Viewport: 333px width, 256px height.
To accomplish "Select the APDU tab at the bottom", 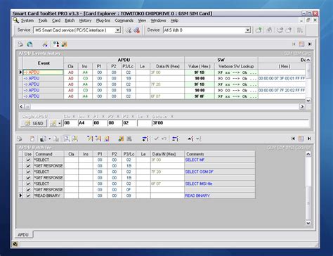I will [x=23, y=235].
